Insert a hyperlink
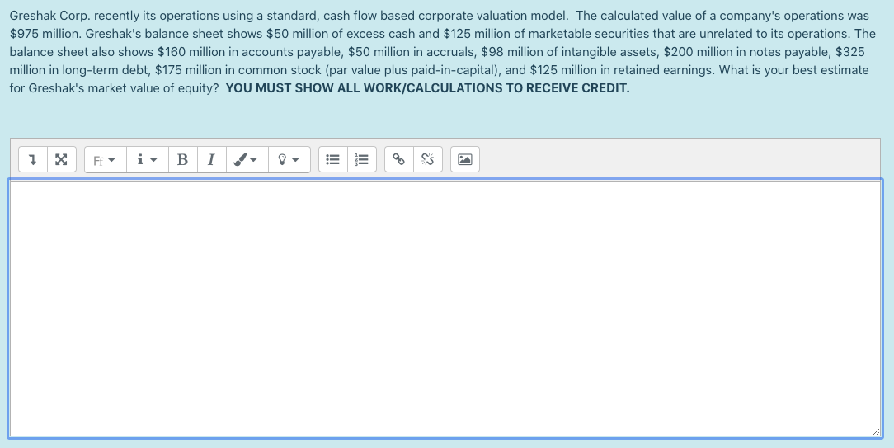The width and height of the screenshot is (894, 448). coord(399,160)
